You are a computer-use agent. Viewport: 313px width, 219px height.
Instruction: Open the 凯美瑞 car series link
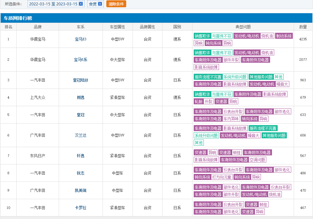pyautogui.click(x=80, y=190)
